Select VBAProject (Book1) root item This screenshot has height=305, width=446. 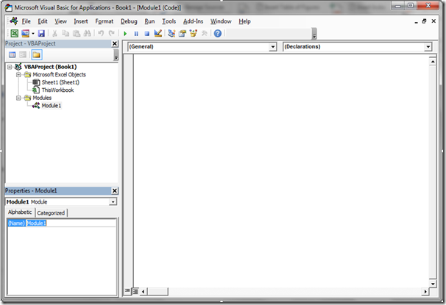(x=50, y=67)
